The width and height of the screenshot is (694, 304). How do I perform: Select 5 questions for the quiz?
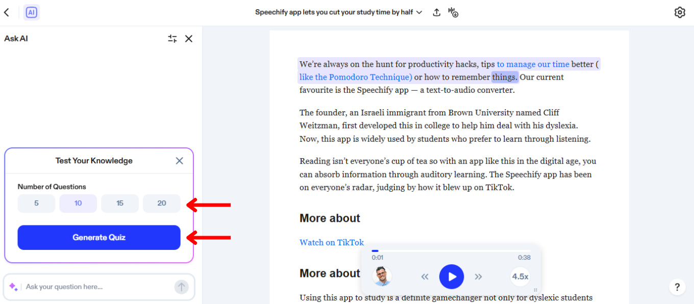click(36, 203)
